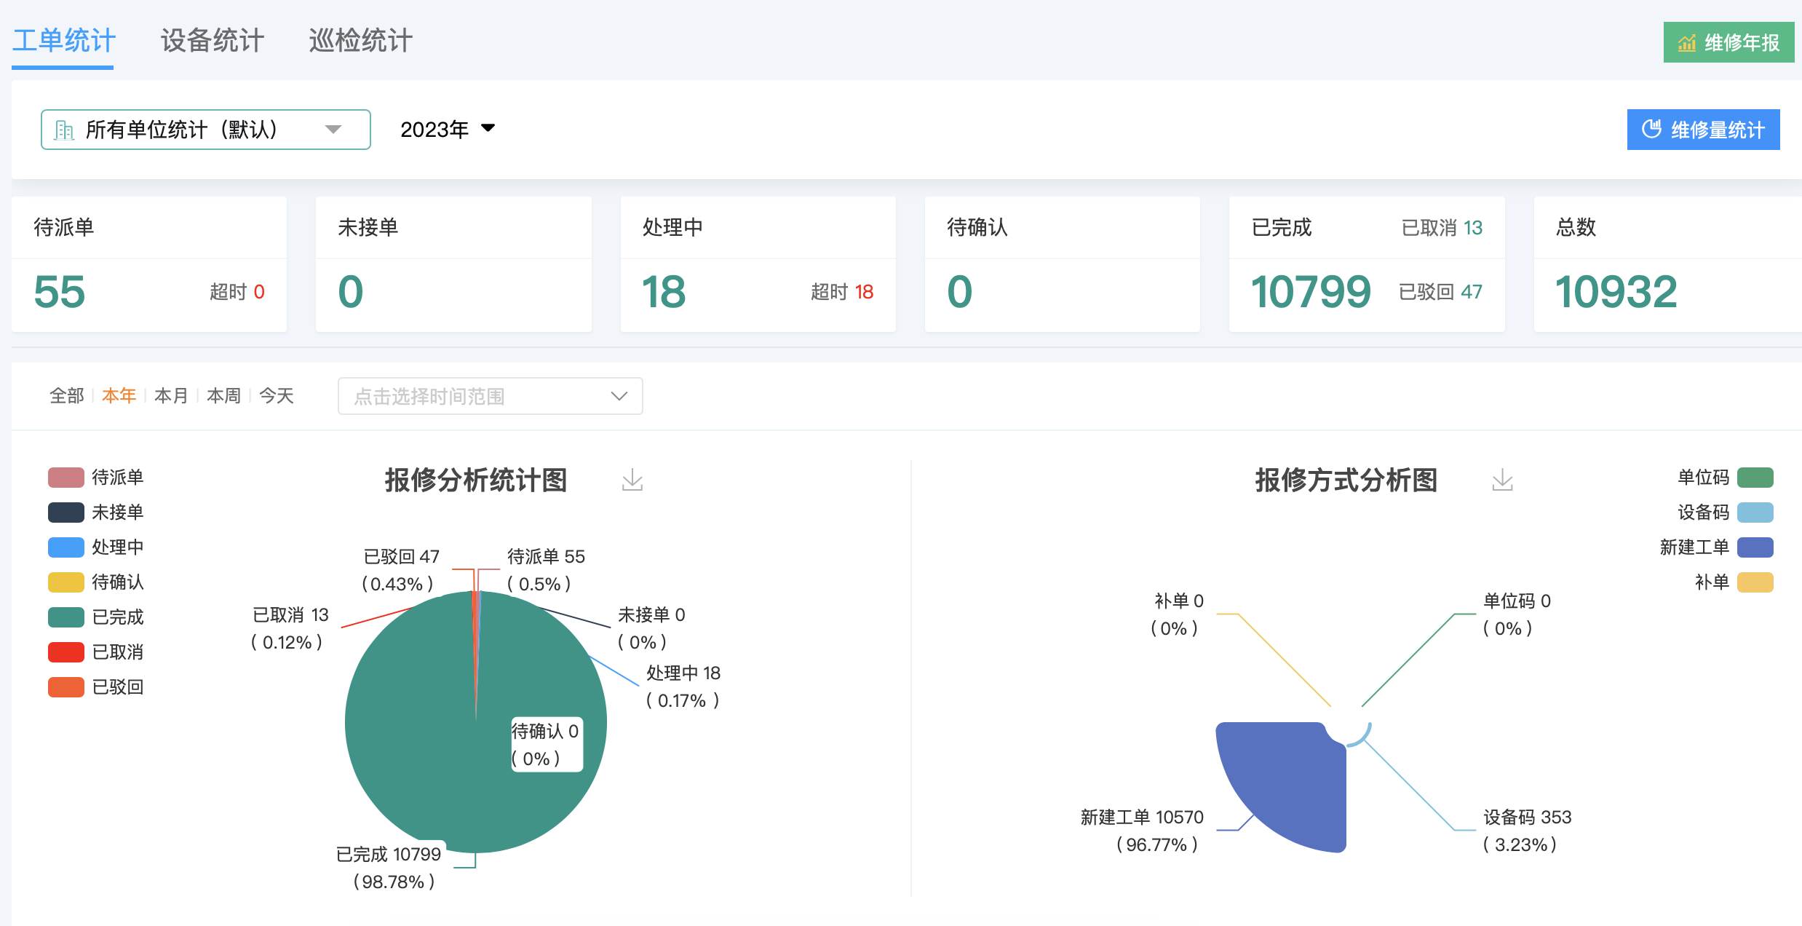Click 已驳回 47 in completed card

[1440, 292]
